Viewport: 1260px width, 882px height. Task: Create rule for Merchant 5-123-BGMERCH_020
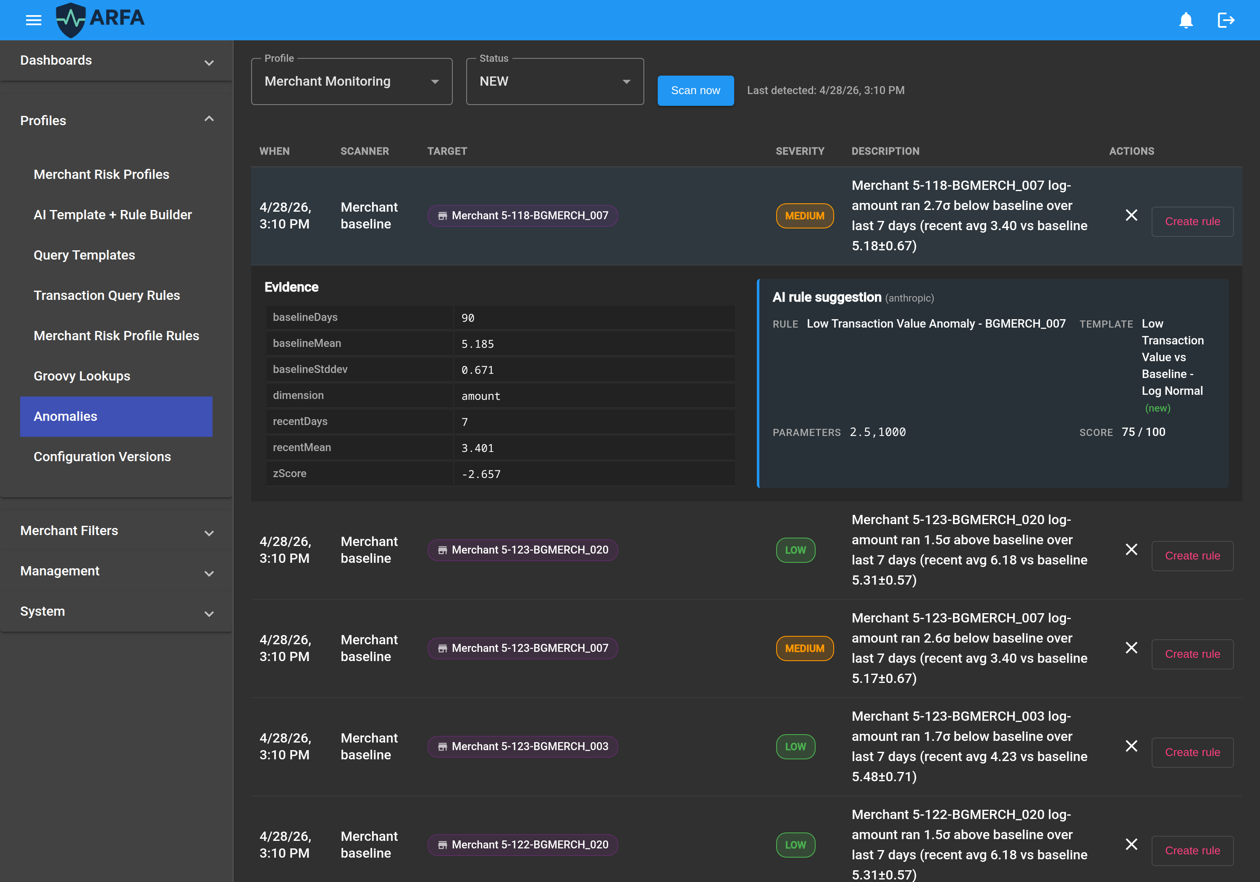tap(1192, 556)
